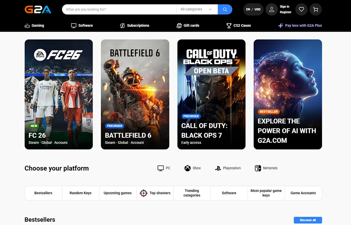The height and width of the screenshot is (225, 351).
Task: Select the Playstation platform icon
Action: [x=218, y=168]
